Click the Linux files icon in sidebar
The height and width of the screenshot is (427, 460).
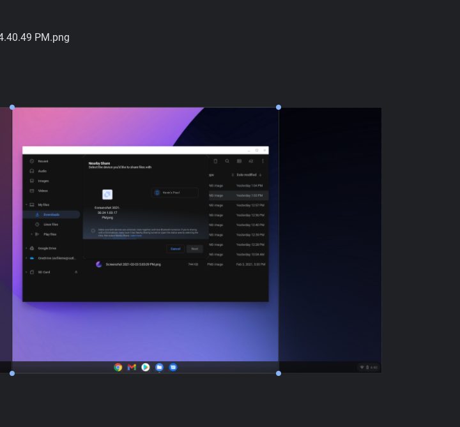[x=37, y=225]
